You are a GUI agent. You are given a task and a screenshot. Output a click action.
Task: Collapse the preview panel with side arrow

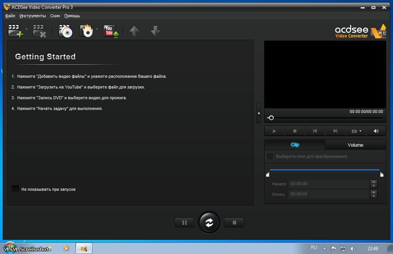pos(258,113)
